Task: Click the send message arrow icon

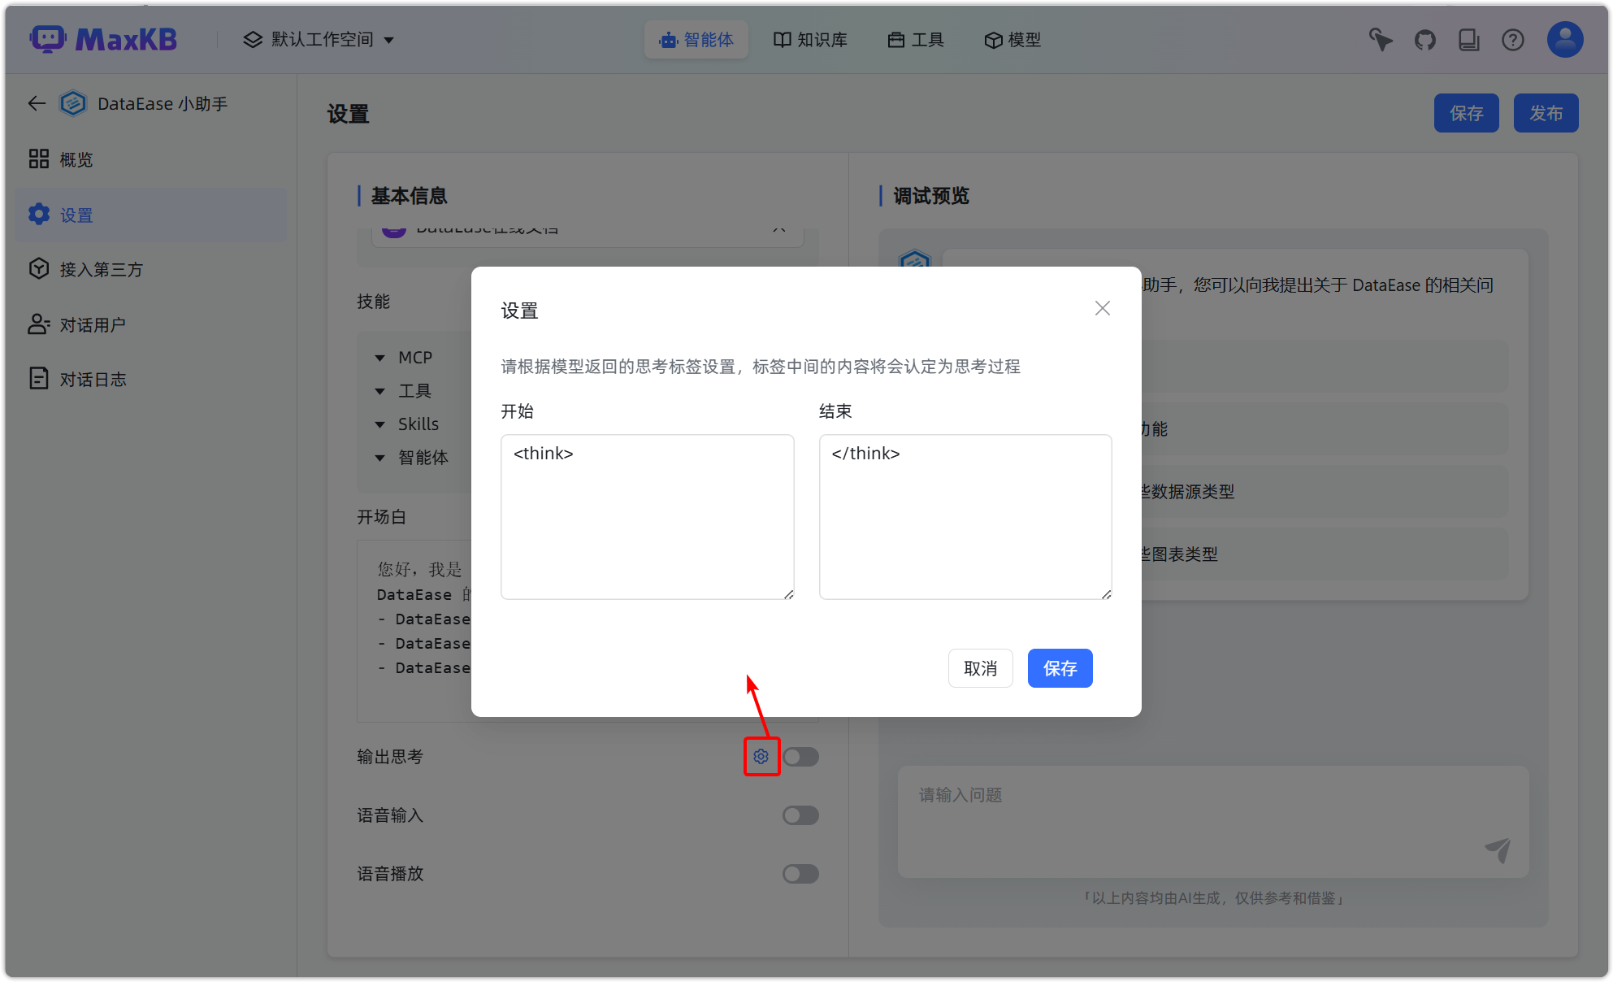Action: [1499, 850]
